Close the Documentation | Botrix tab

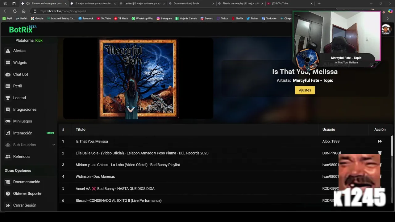point(213,4)
